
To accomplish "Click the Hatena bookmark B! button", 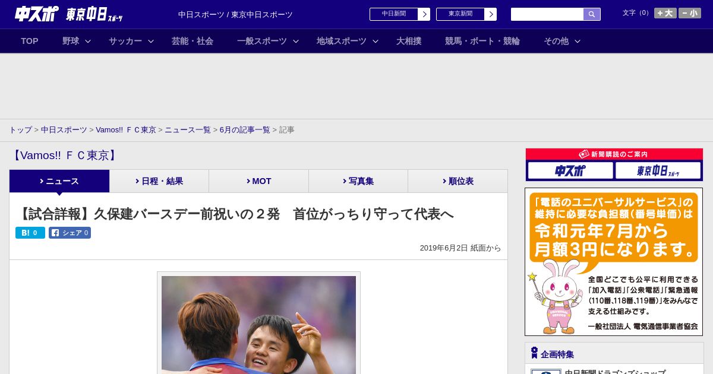I will [x=30, y=233].
